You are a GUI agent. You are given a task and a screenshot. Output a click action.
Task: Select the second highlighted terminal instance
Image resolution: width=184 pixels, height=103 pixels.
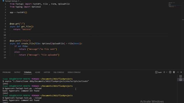pyautogui.click(x=181, y=80)
